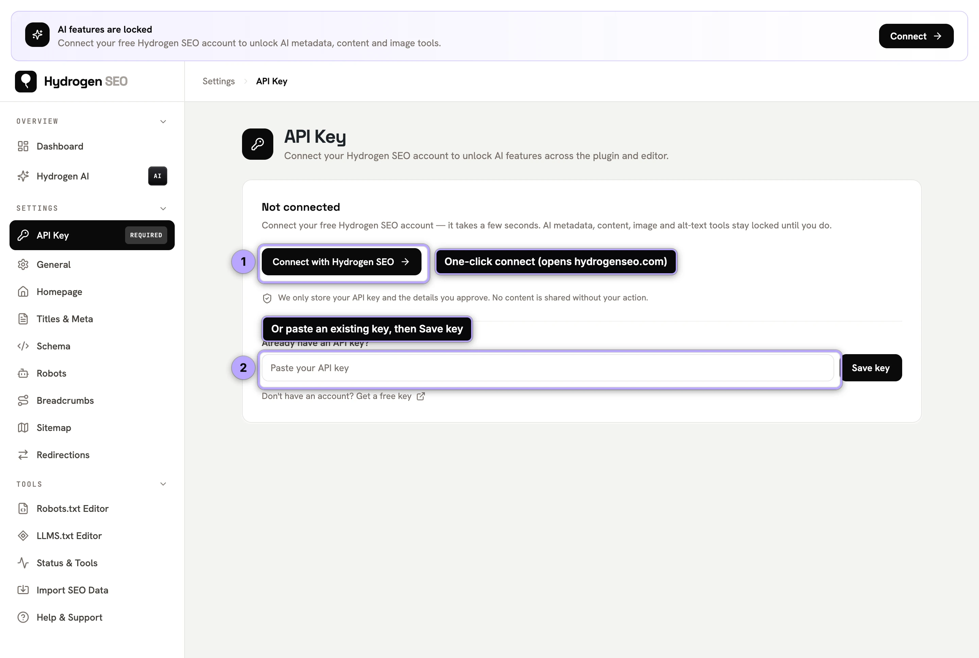Open Titles & Meta settings
979x658 pixels.
coord(65,319)
